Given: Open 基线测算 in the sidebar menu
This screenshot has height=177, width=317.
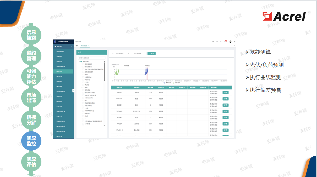Looking at the screenshot, I should pos(59,86).
